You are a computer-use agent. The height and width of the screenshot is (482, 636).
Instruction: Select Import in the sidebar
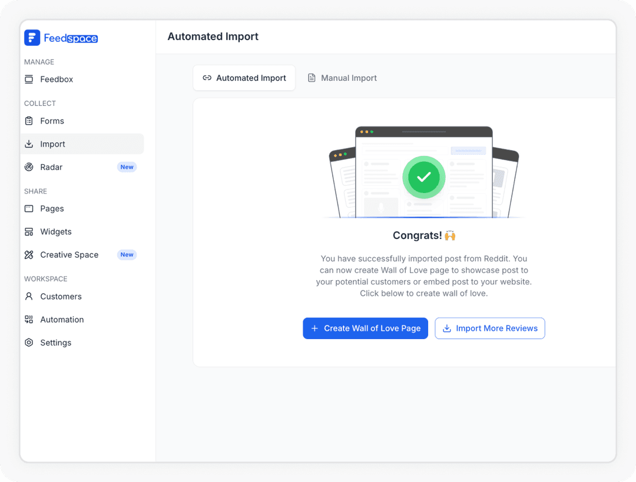click(82, 144)
